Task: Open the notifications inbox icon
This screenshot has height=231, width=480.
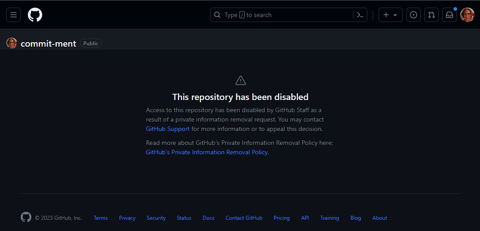Action: [449, 15]
